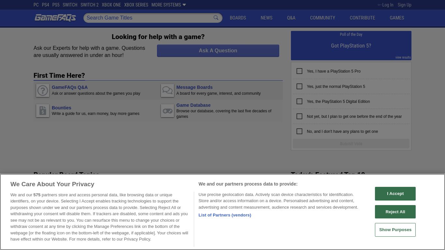This screenshot has width=445, height=250.
Task: Click "We Care About Your Privacy" heading
Action: (x=52, y=184)
